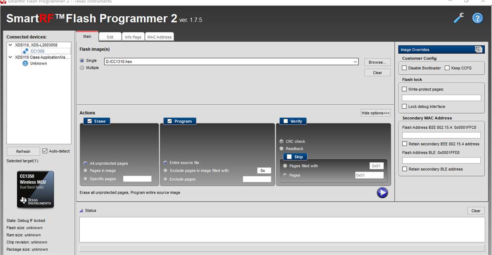Undock the Image Overrides panel icon

[x=478, y=50]
